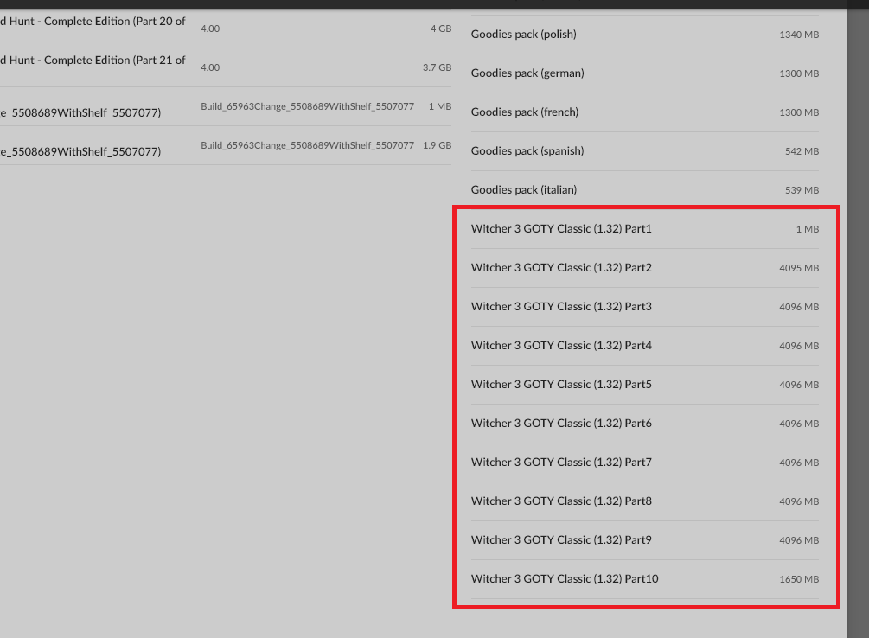Click the Goodies pack (german) link
This screenshot has height=638, width=869.
pyautogui.click(x=527, y=73)
